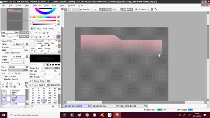Screen dimensions: 210x118
Task: Open the Effect dropdown
Action: [x=27, y=57]
